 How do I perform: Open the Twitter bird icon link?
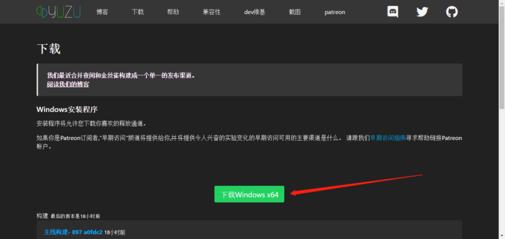point(422,12)
